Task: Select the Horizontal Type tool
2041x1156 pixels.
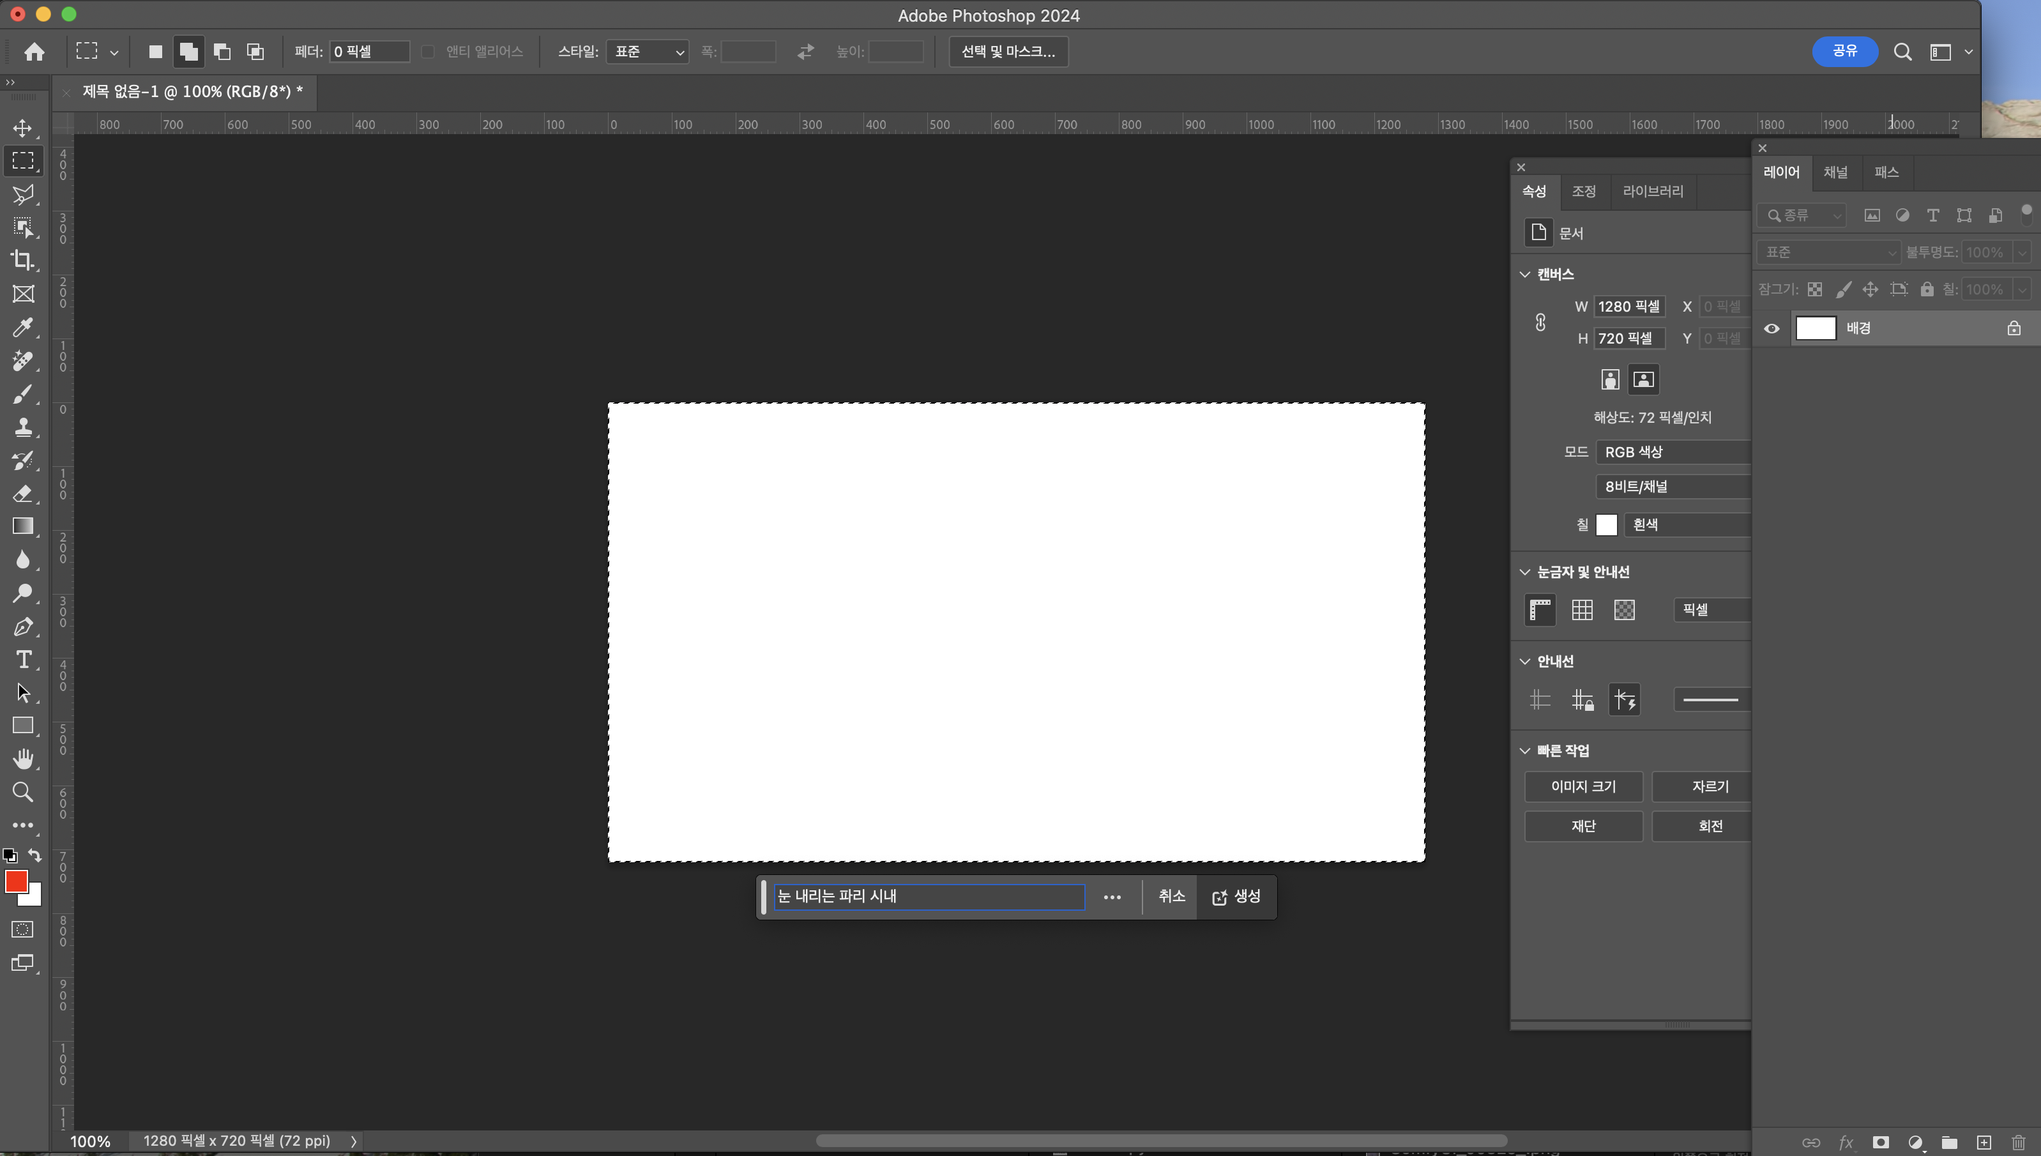Action: click(22, 660)
